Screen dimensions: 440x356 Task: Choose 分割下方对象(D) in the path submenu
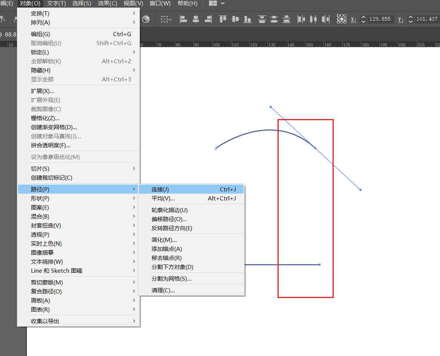pyautogui.click(x=192, y=267)
